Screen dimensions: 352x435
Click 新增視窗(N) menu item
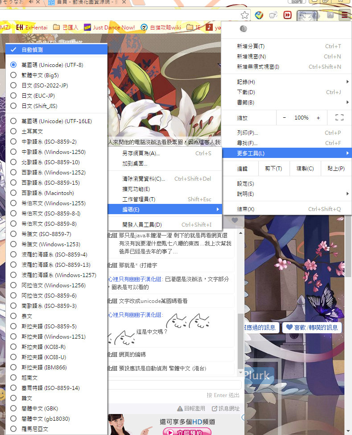[286, 57]
